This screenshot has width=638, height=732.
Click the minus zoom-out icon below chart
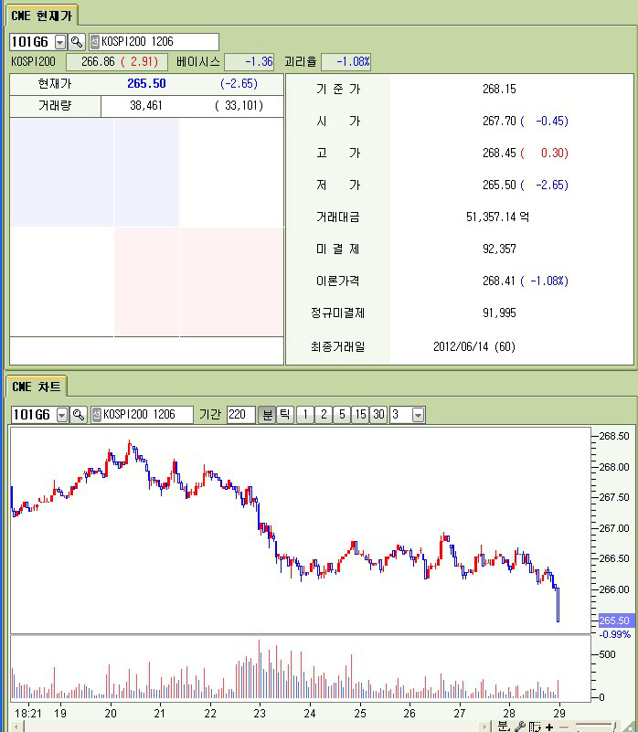coord(563,727)
